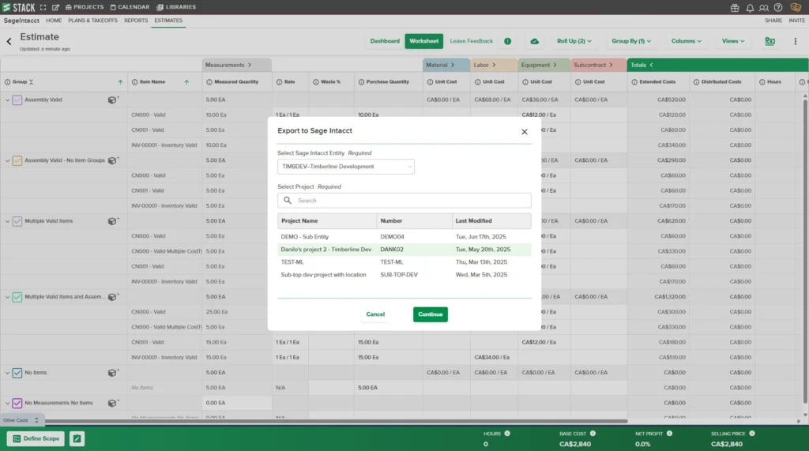This screenshot has width=809, height=451.
Task: Show Selling Price info tooltip
Action: tap(752, 434)
